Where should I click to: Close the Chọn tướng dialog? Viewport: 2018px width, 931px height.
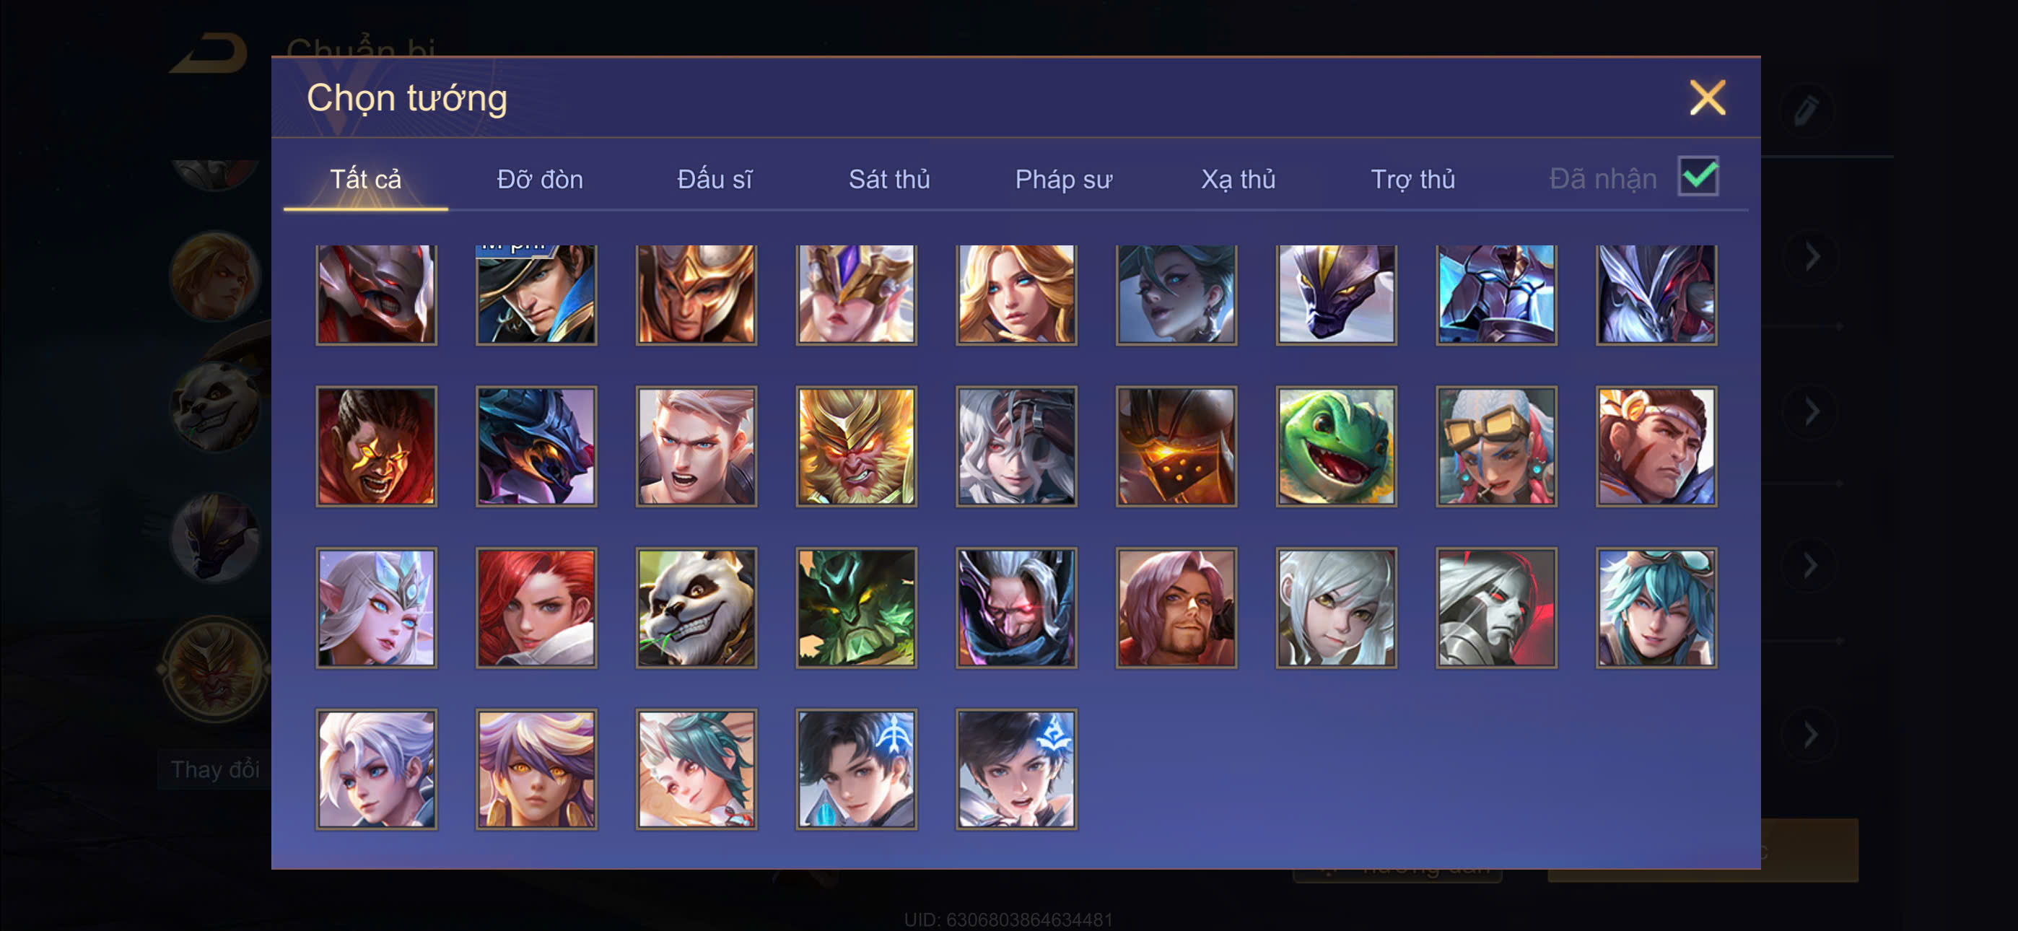pos(1707,98)
